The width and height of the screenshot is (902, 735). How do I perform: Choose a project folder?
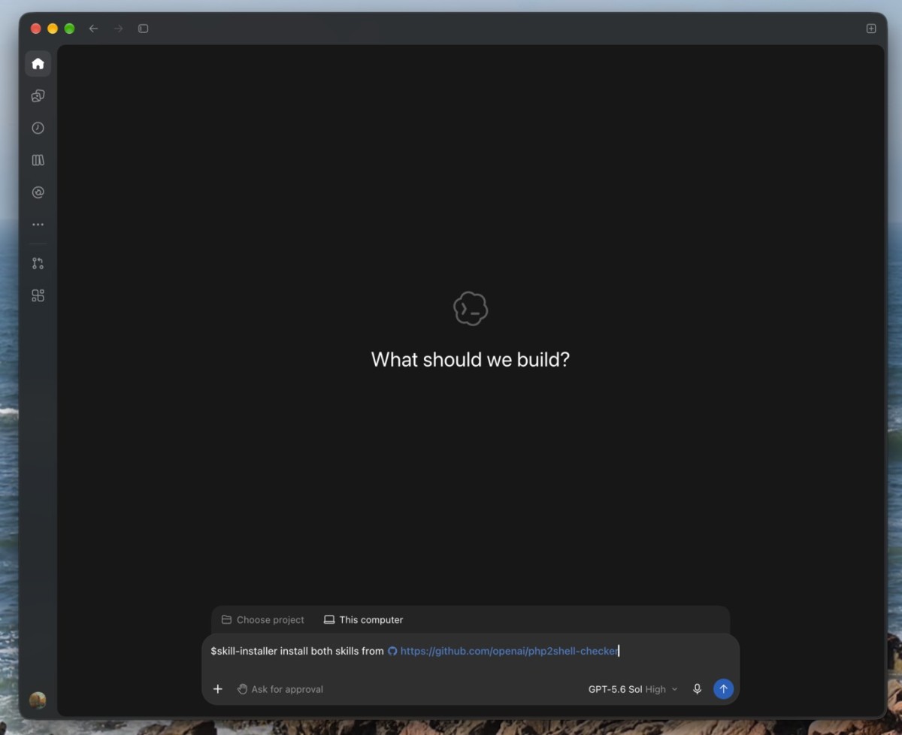point(263,620)
